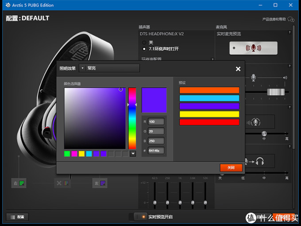Click the help question mark by 实时麦克预览

coord(289,32)
